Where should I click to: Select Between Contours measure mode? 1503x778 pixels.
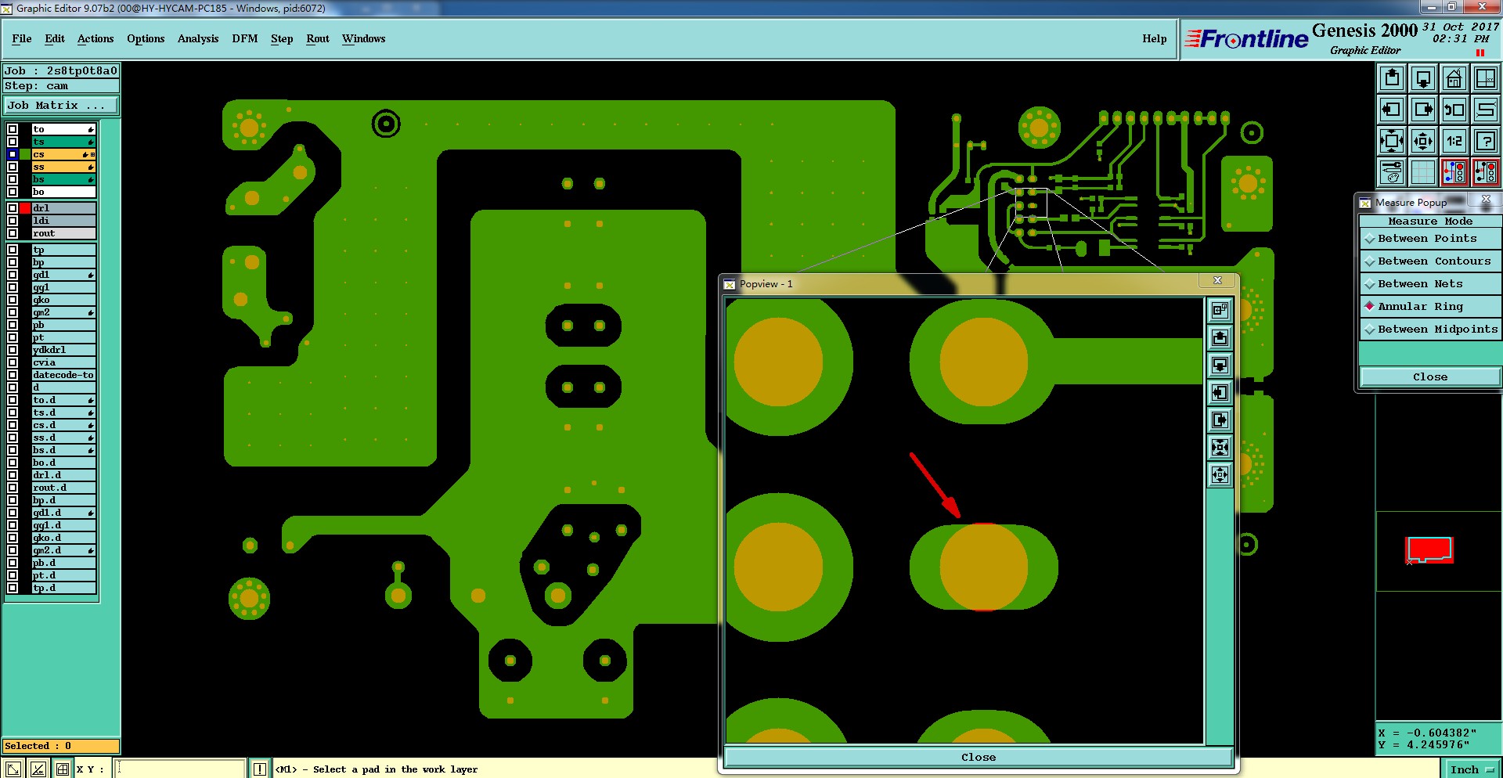1430,261
